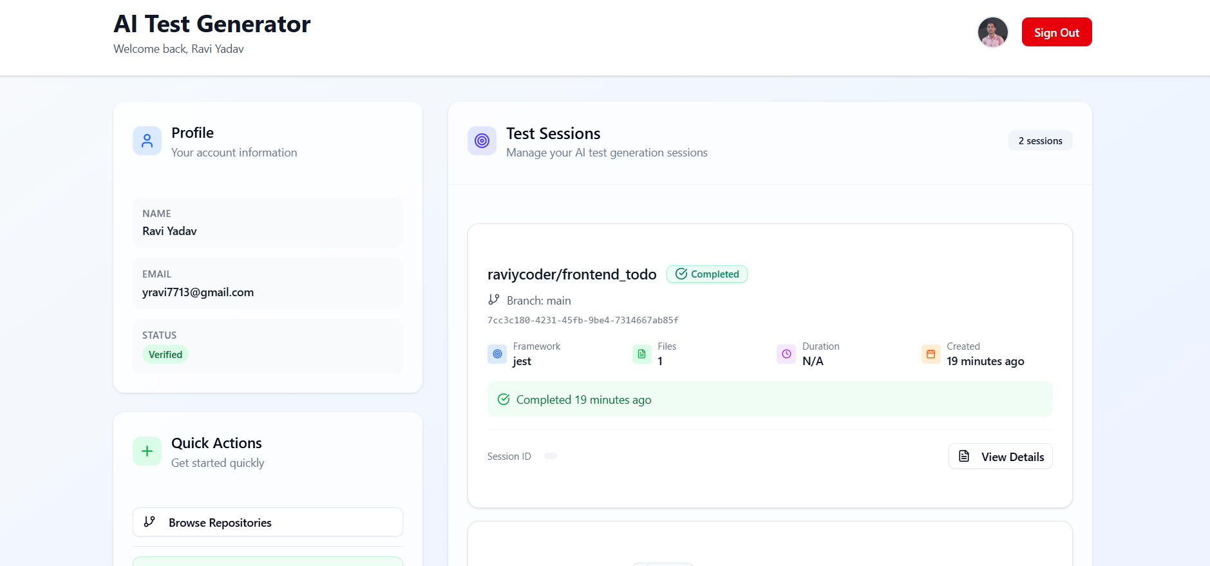The height and width of the screenshot is (566, 1210).
Task: Click the Test Sessions target icon
Action: [482, 140]
